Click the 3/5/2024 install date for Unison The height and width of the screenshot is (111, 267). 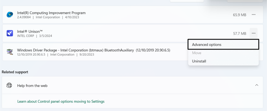(45, 36)
